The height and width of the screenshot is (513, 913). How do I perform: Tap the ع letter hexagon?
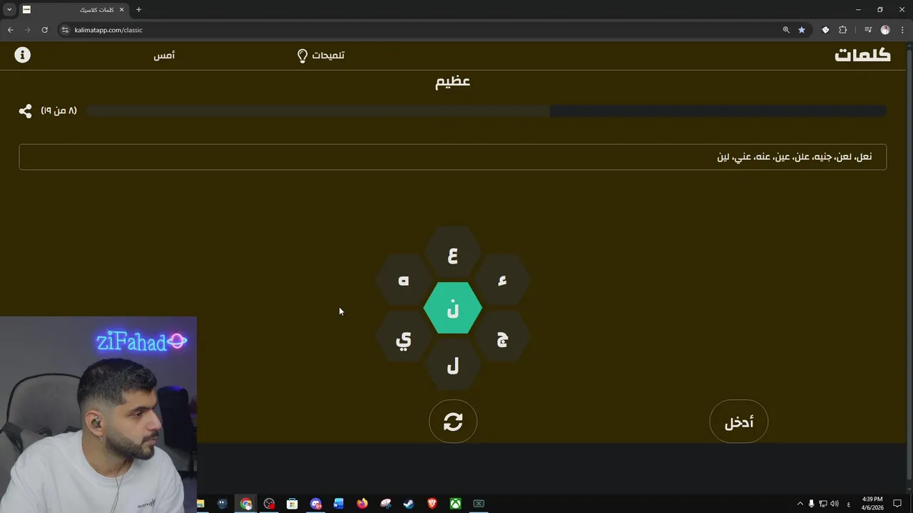(x=453, y=254)
